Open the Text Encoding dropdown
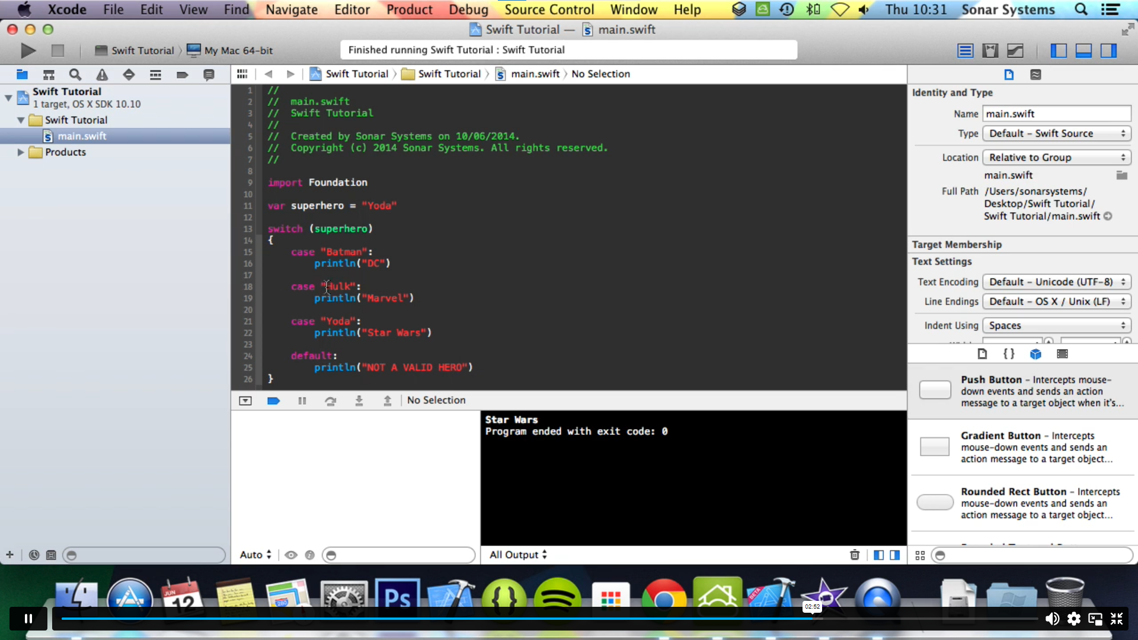This screenshot has width=1138, height=640. [x=1055, y=281]
